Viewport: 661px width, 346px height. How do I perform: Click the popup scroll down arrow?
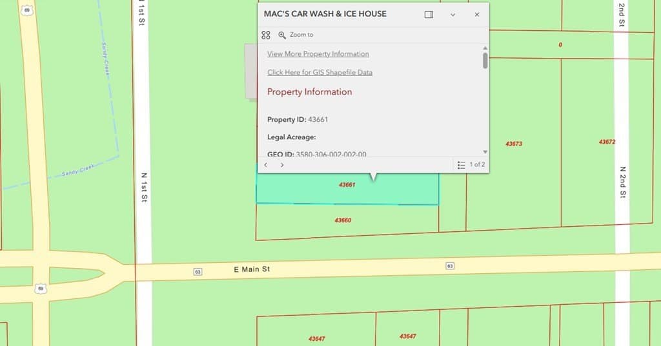485,152
